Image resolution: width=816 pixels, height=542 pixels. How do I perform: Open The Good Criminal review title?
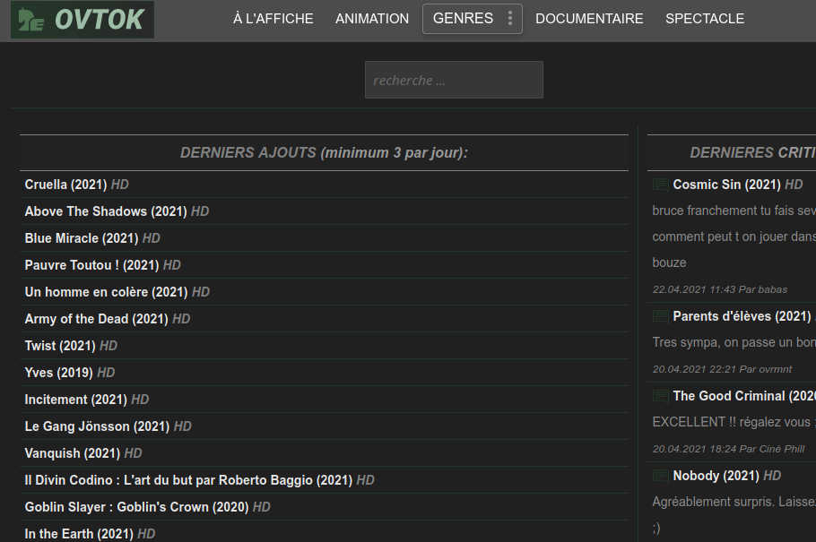744,396
